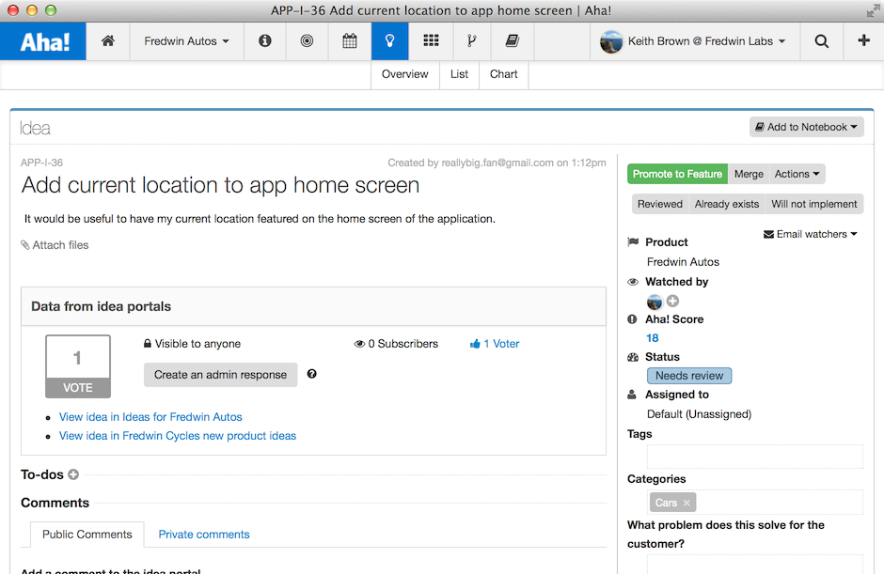Open the Actions dropdown
This screenshot has width=884, height=574.
click(x=797, y=174)
